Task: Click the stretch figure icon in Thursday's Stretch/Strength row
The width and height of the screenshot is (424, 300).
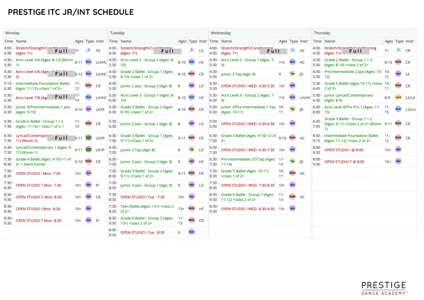Action: pos(398,50)
